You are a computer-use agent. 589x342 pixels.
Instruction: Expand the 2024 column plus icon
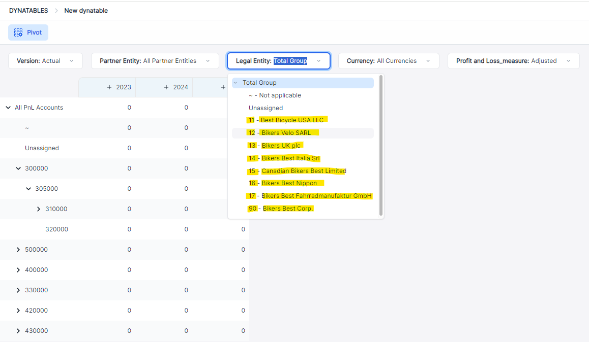(x=166, y=87)
